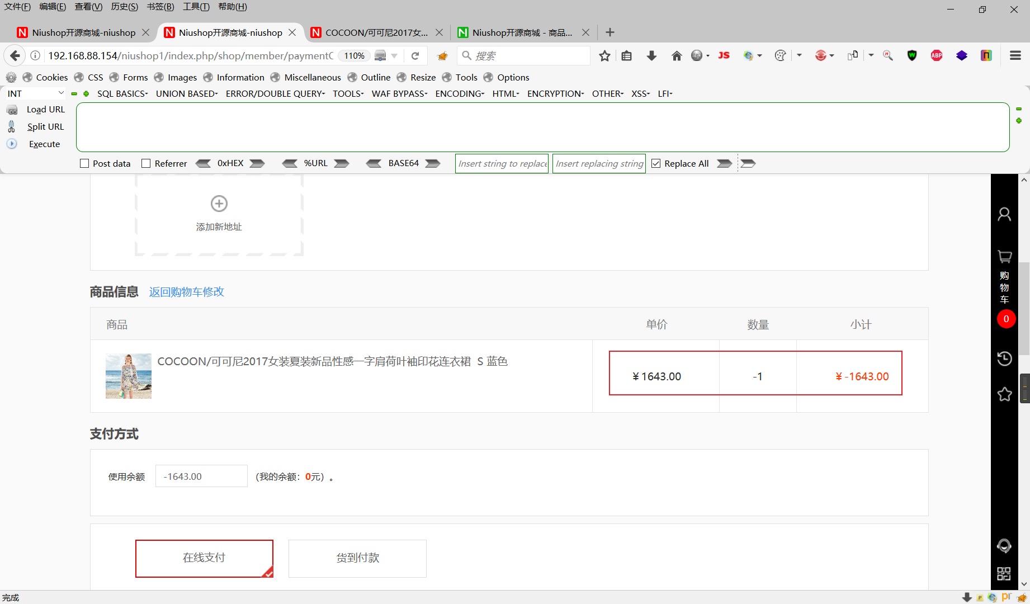
Task: Click the 搜索 search box
Action: 524,55
